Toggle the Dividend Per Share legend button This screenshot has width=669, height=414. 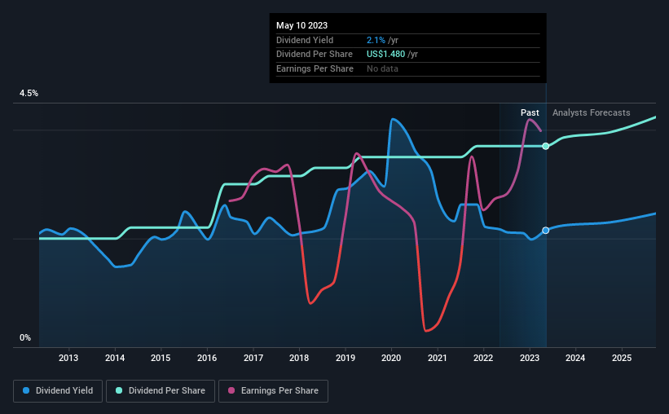pyautogui.click(x=161, y=391)
